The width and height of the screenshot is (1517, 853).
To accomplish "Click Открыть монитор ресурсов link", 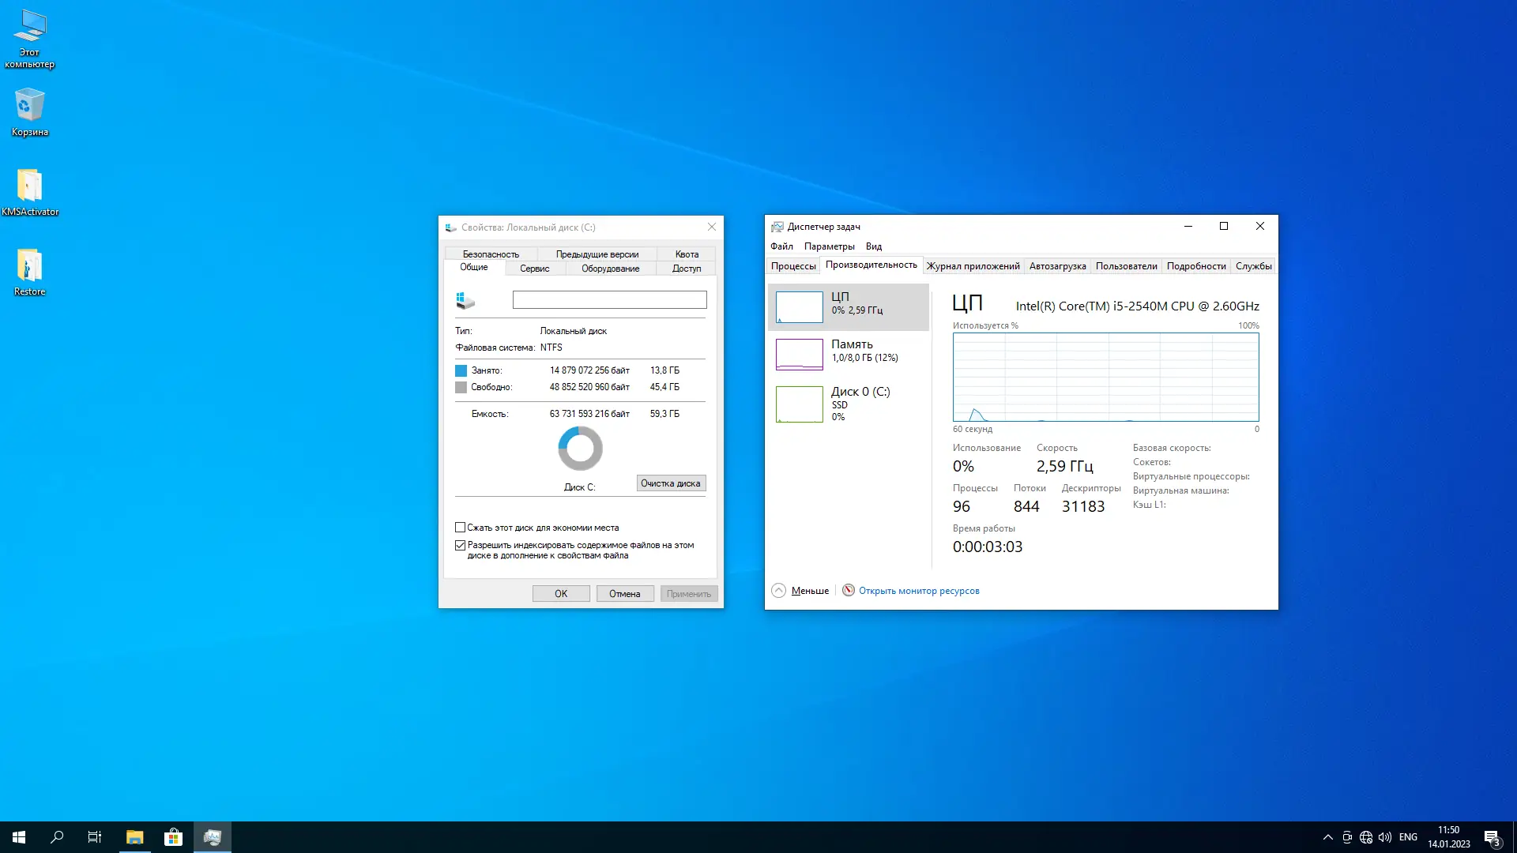I will click(x=918, y=591).
